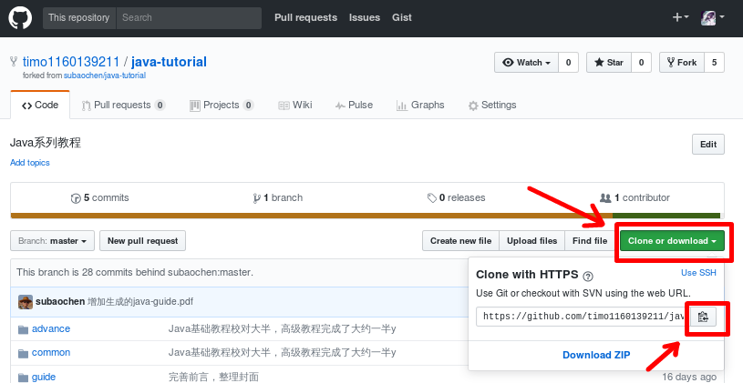Screen dimensions: 743x383
Task: Open Pull requests in top navigation
Action: tap(306, 17)
